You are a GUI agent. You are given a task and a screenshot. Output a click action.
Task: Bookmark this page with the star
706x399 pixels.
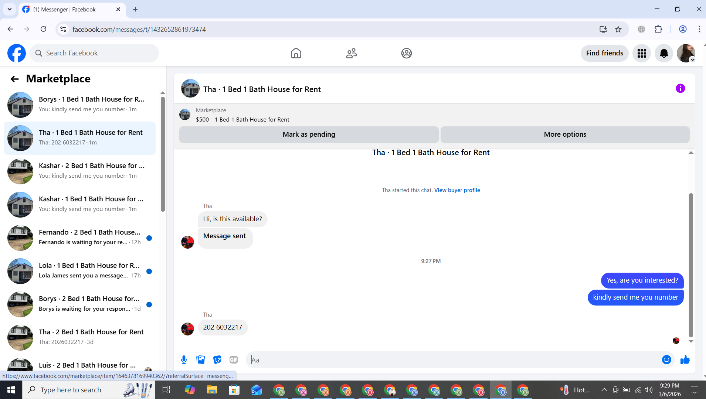[x=618, y=29]
